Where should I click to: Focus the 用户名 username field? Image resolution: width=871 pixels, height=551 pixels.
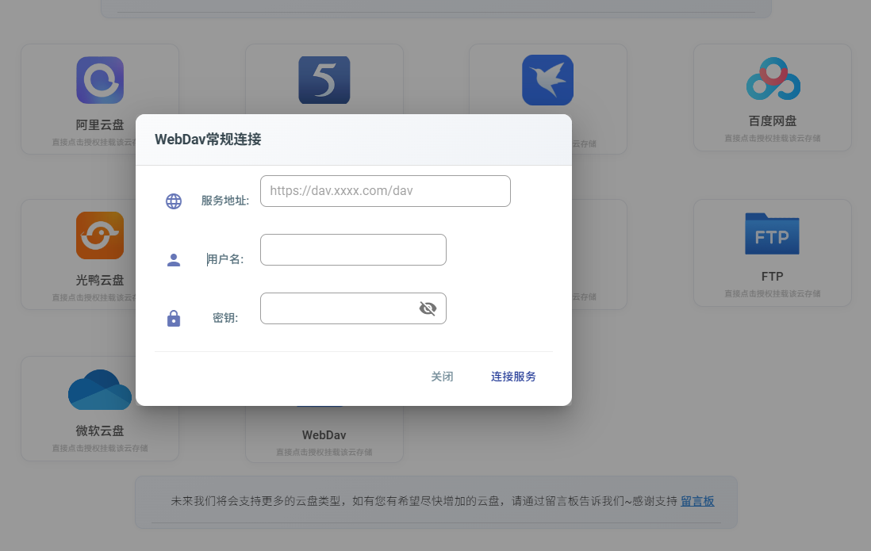(x=353, y=250)
